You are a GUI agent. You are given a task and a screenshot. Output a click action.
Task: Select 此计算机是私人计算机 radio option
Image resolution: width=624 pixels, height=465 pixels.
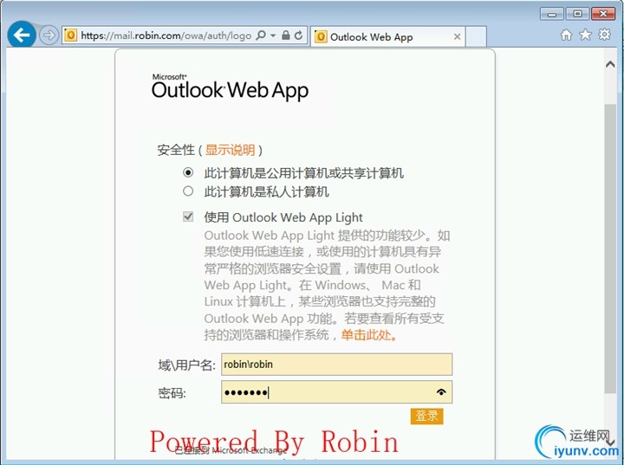click(188, 191)
